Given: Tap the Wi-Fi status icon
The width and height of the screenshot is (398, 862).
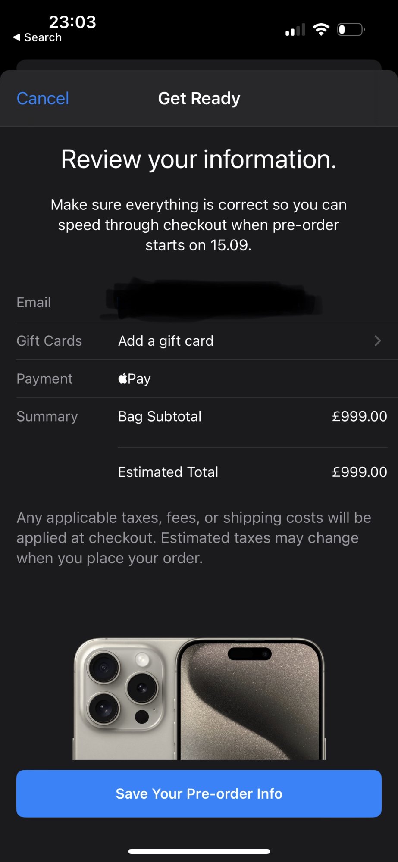Looking at the screenshot, I should pos(321,30).
